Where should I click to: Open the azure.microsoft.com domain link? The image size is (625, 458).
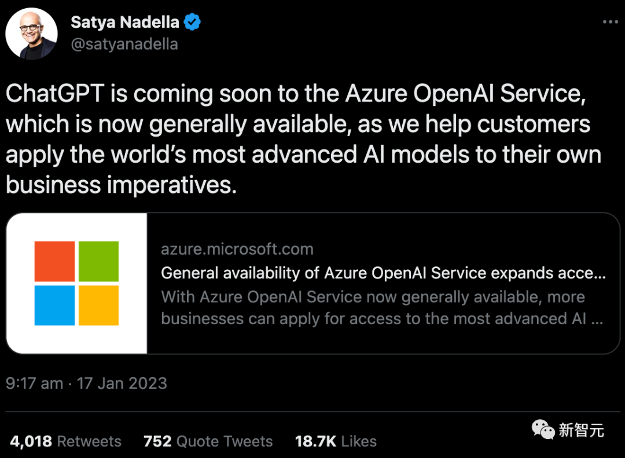(237, 250)
